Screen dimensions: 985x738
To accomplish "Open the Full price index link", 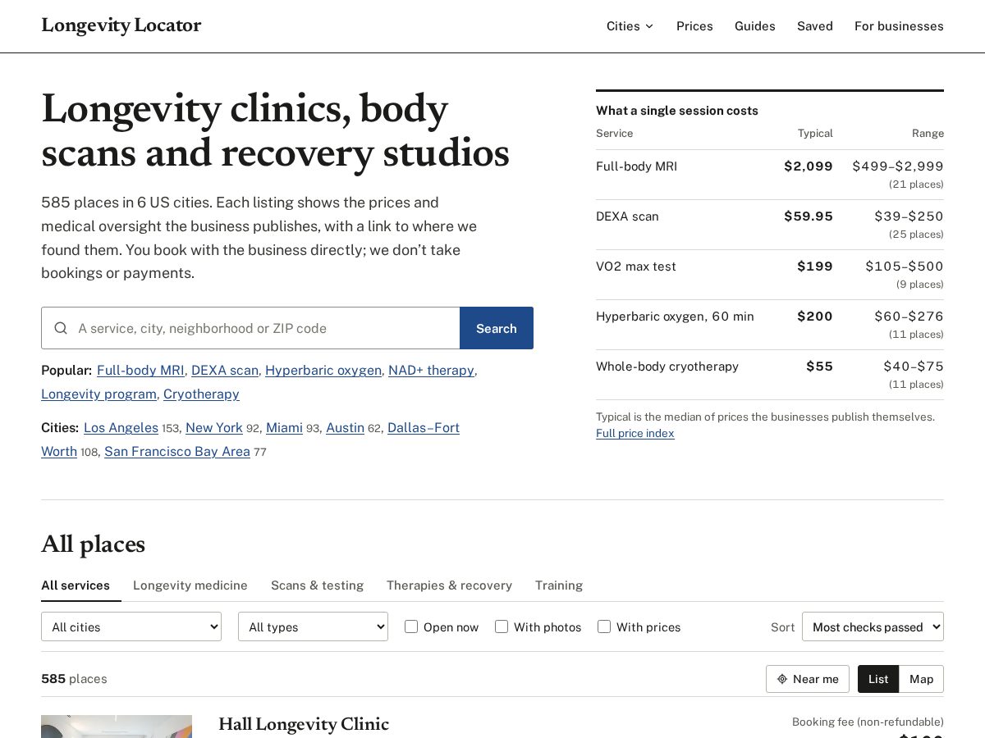I will pyautogui.click(x=635, y=433).
